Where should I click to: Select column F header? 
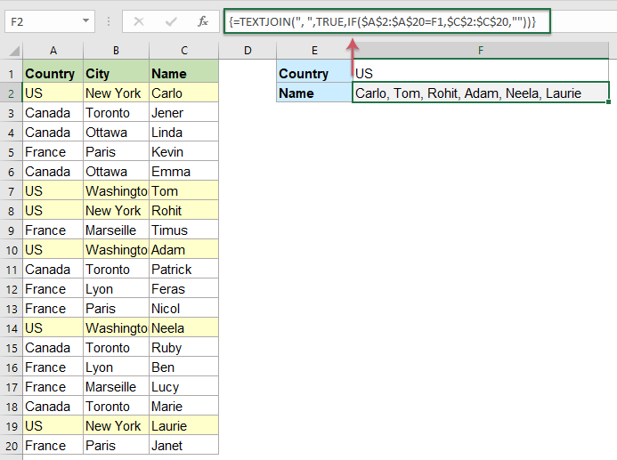[x=481, y=51]
